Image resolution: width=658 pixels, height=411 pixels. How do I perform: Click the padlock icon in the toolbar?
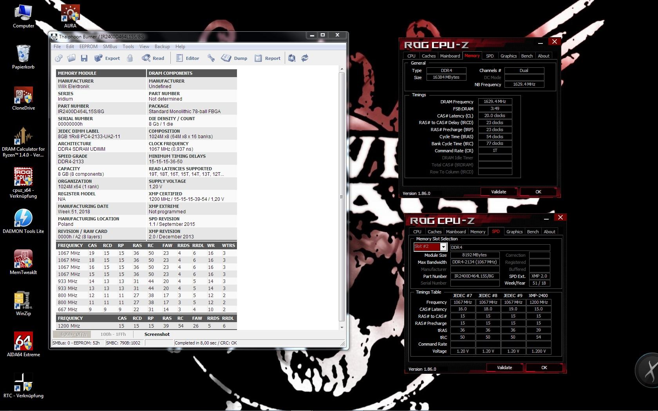point(130,58)
